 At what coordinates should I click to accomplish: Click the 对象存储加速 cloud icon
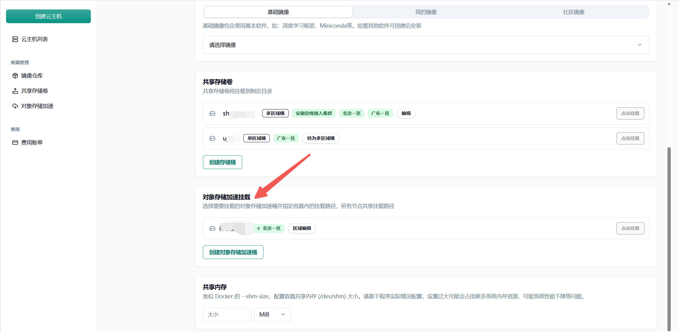[x=15, y=106]
